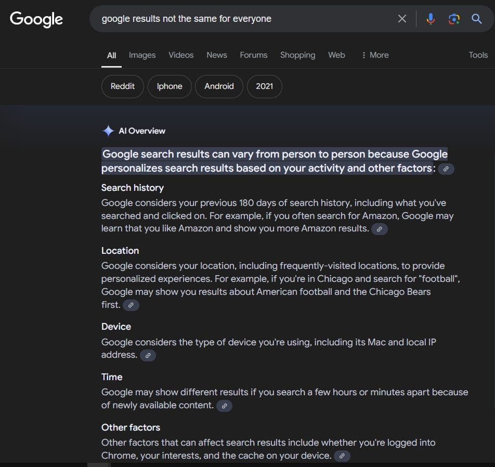This screenshot has height=467, width=495.
Task: Open source link icon after Other factors paragraph
Action: 342,456
